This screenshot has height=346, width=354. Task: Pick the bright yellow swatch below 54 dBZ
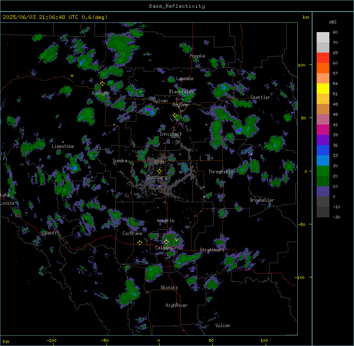323,88
